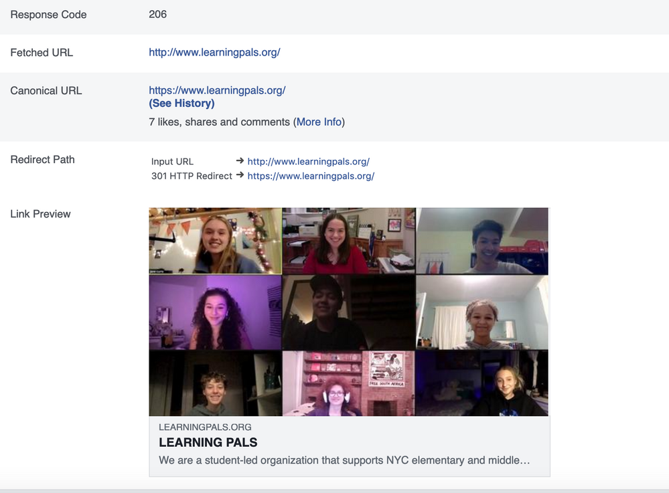Click the Redirect Path row label
The width and height of the screenshot is (669, 493).
click(42, 159)
